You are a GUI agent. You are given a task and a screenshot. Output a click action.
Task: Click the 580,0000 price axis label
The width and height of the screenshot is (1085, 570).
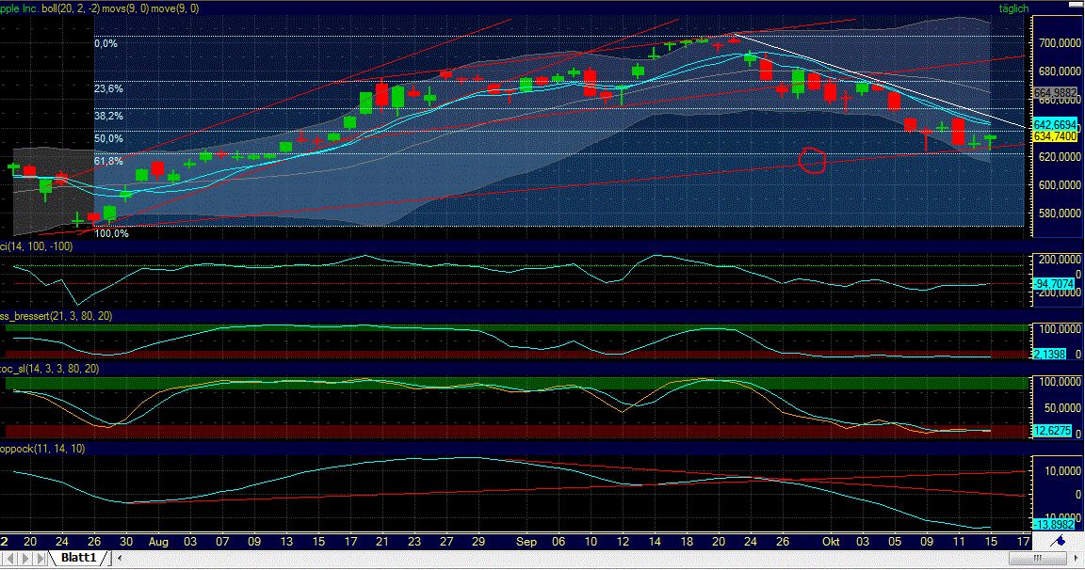coord(1061,214)
